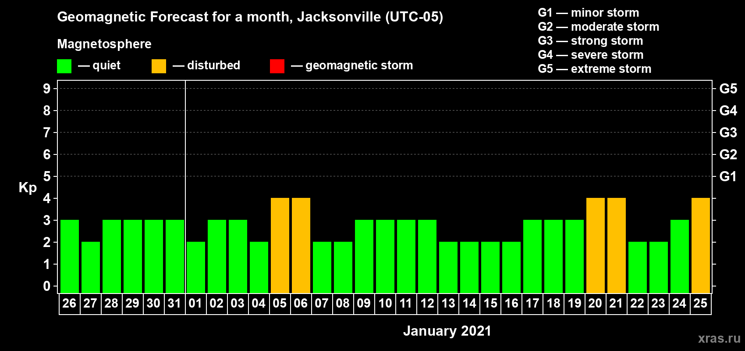Select the green bar for January 01

coord(196,267)
